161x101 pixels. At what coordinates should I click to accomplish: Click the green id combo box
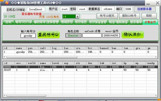pyautogui.click(x=71, y=16)
